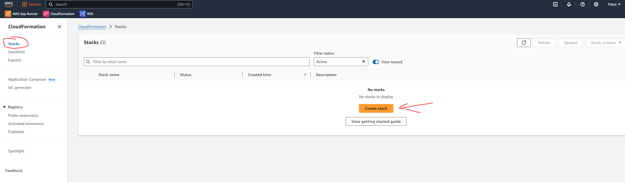Viewport: 625px width, 182px height.
Task: Click the CloudFormation breadcrumb link
Action: click(x=92, y=27)
